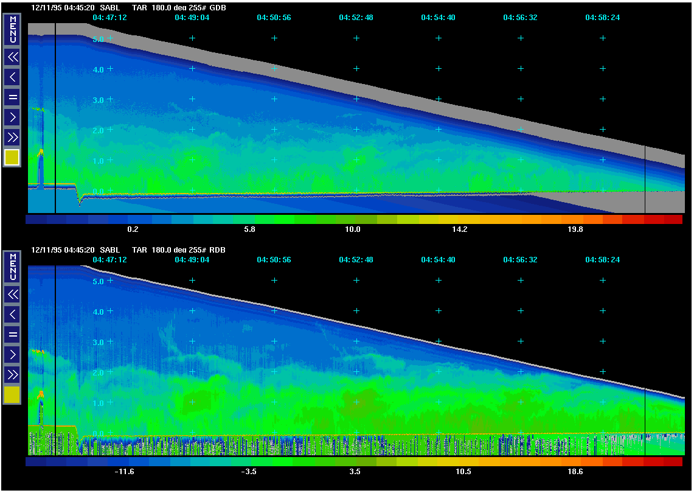Click the double left arrow in the RDB panel
The image size is (694, 493).
12,295
